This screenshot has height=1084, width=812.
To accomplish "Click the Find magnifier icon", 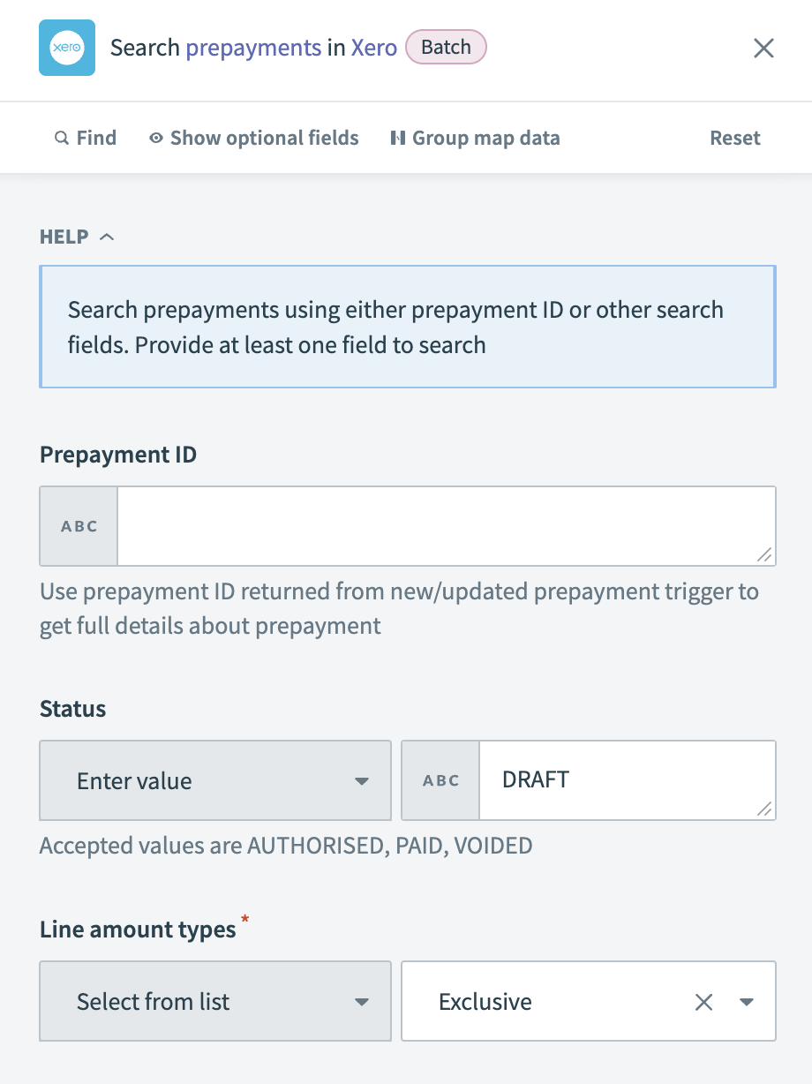I will pos(61,138).
